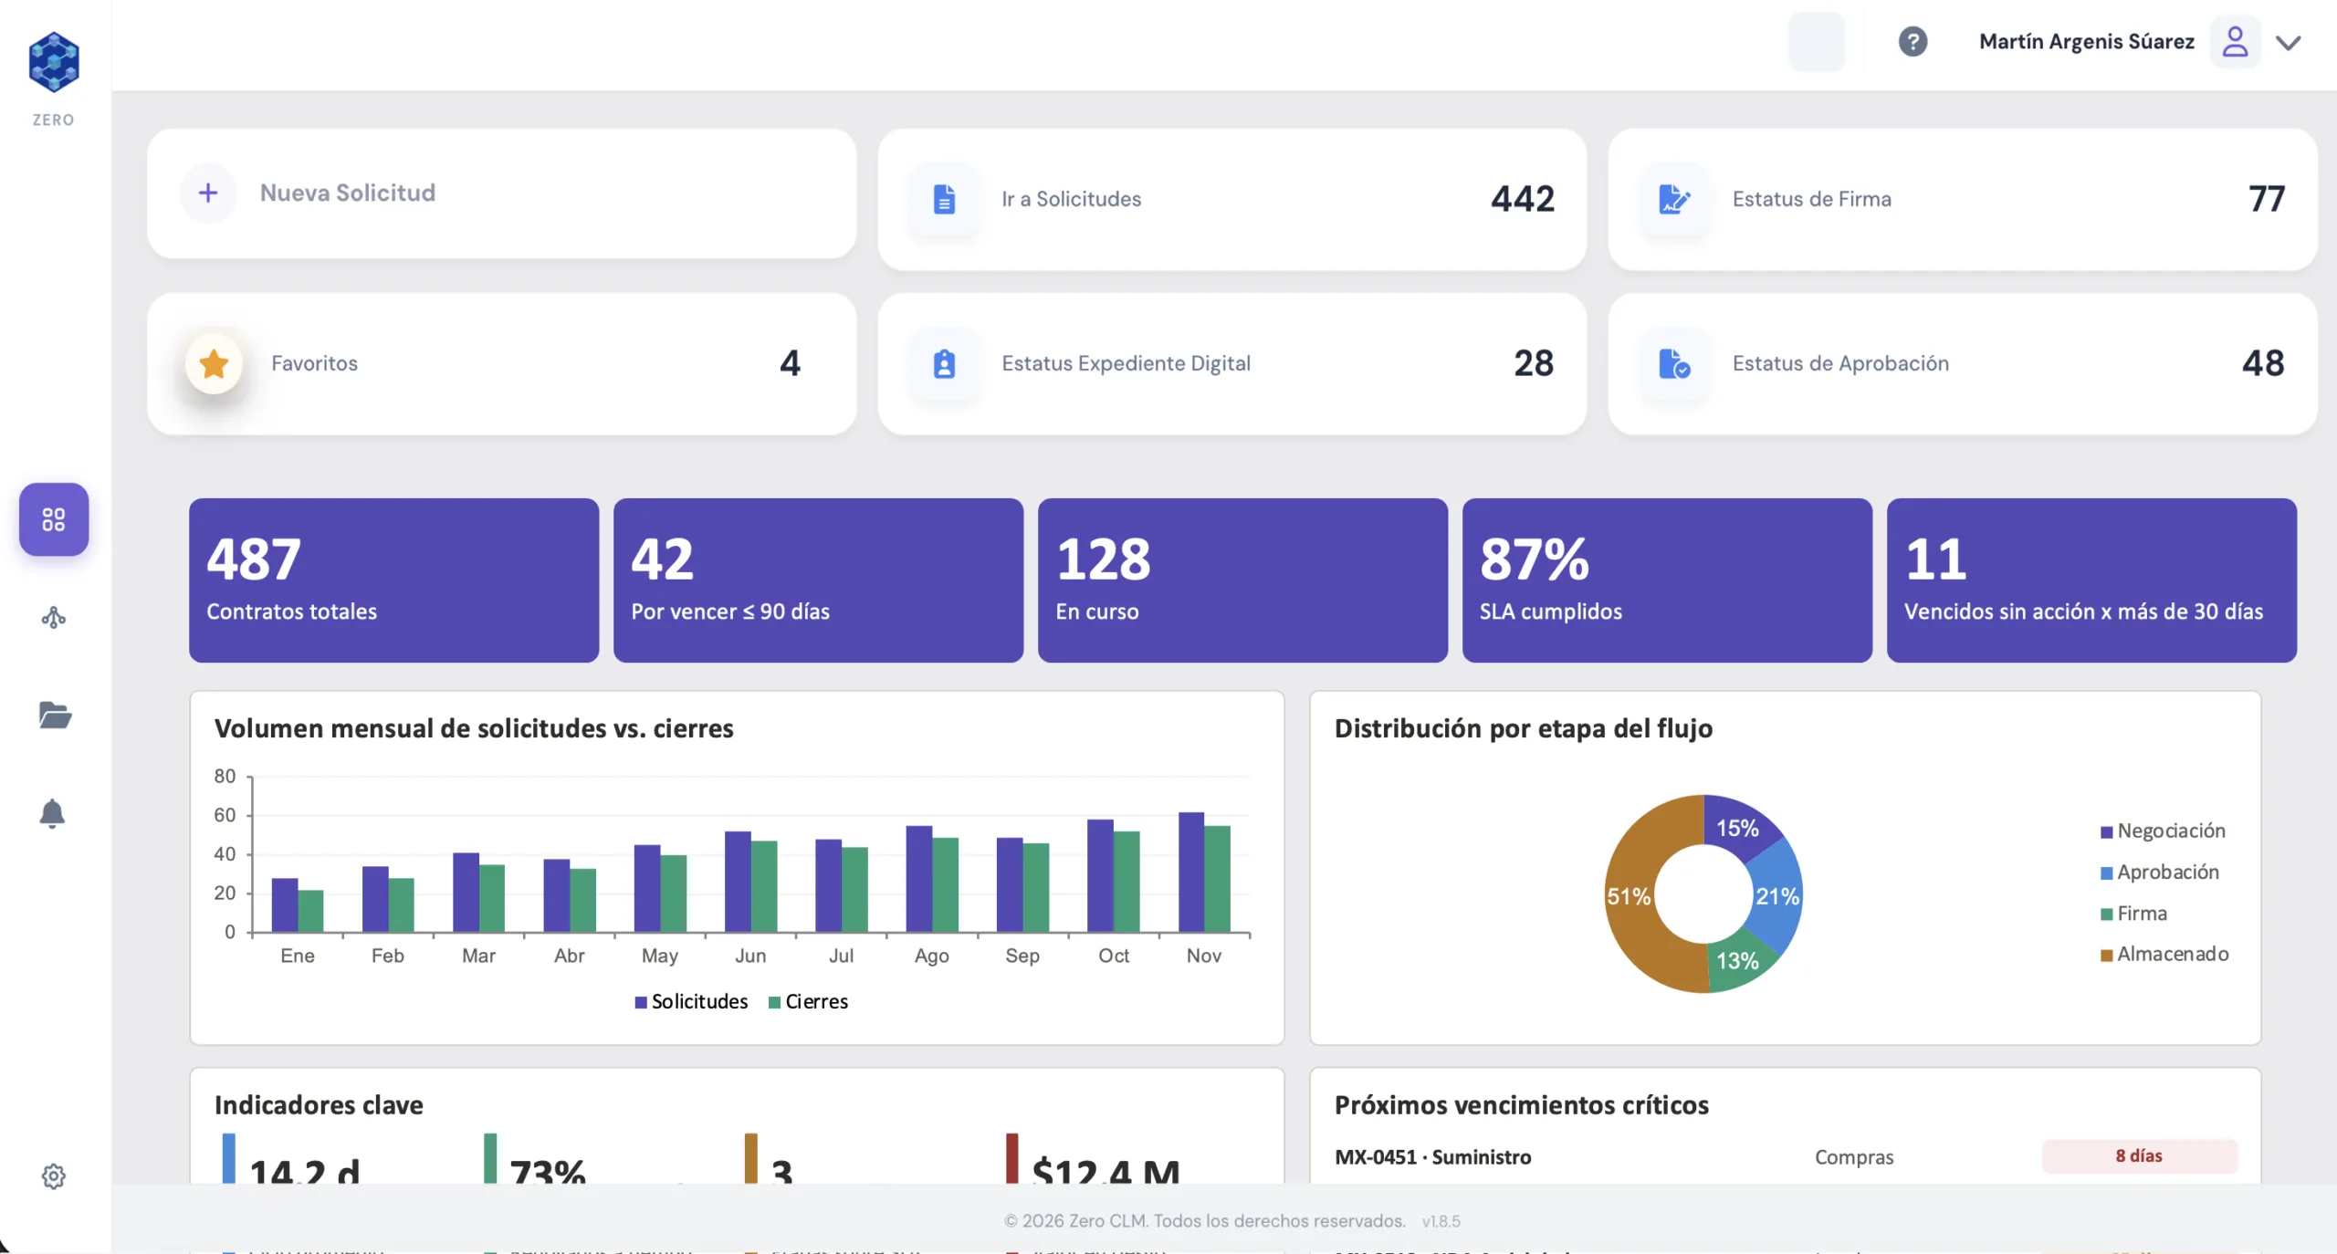This screenshot has height=1254, width=2337.
Task: Click the Zero logo in the sidebar
Action: point(54,62)
